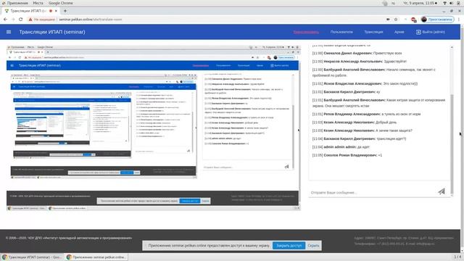The width and height of the screenshot is (464, 261).
Task: Open a new tab with the plus button
Action: 65,11
